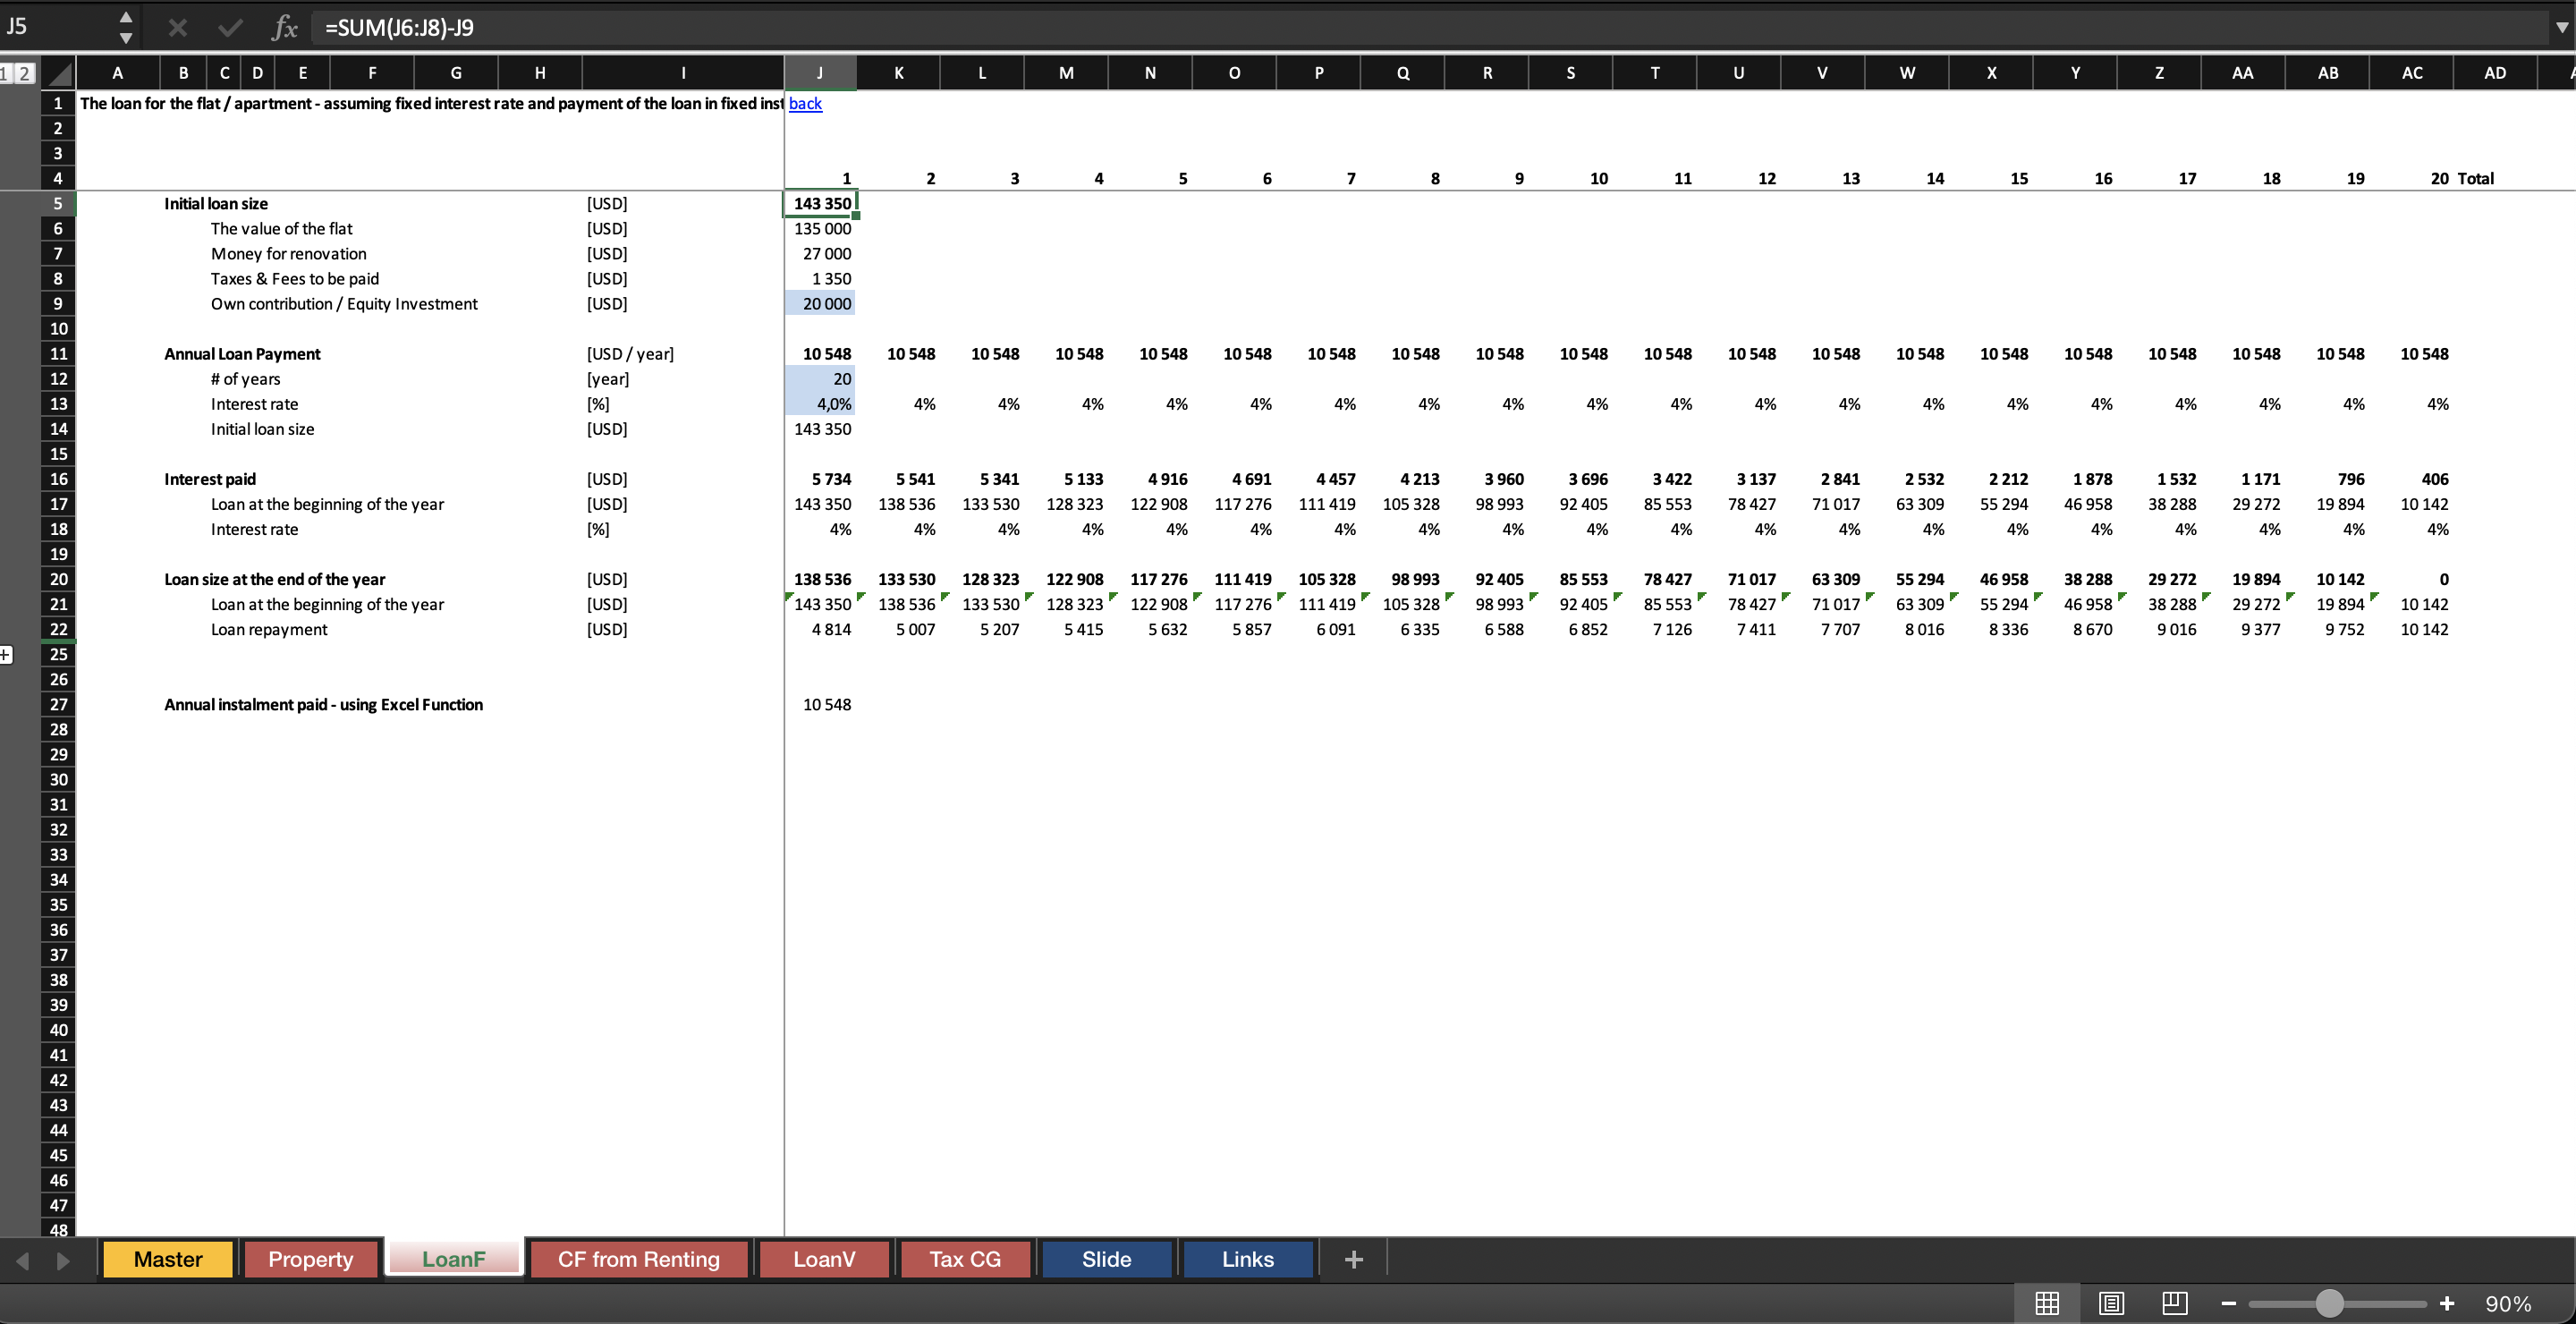
Task: Switch to the LoanV sheet tab
Action: [824, 1259]
